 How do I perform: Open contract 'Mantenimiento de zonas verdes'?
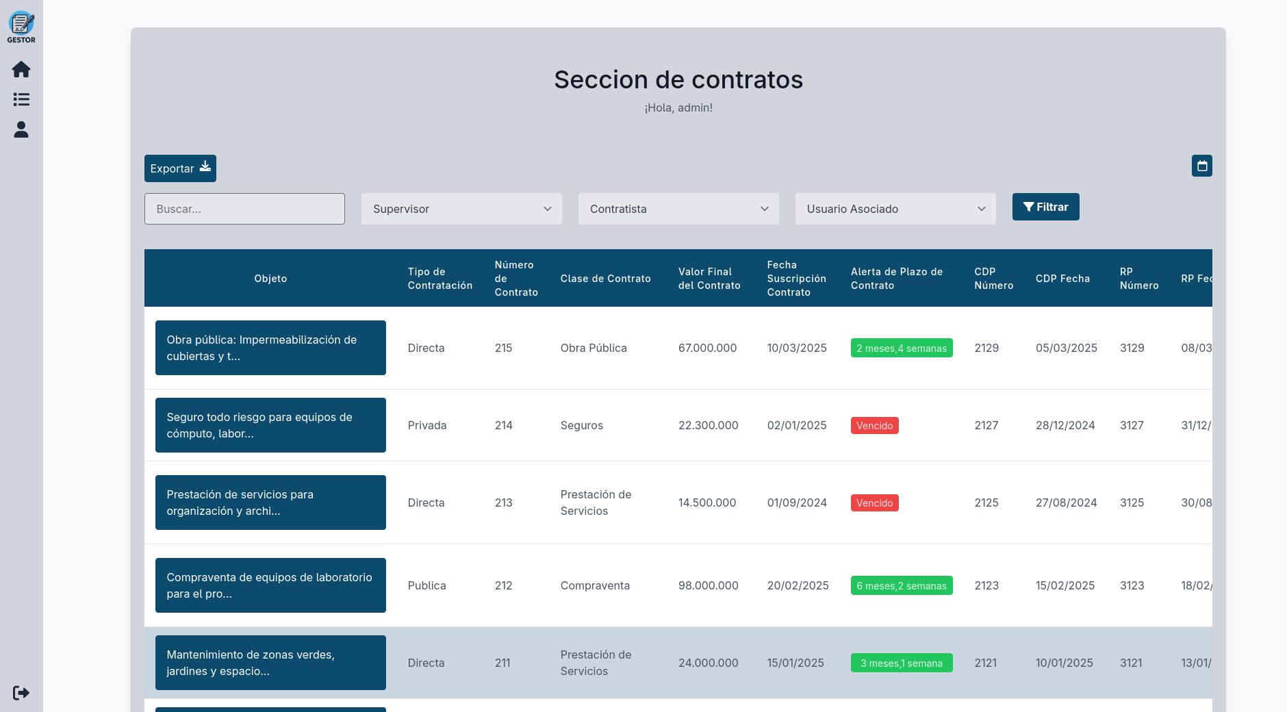(270, 663)
